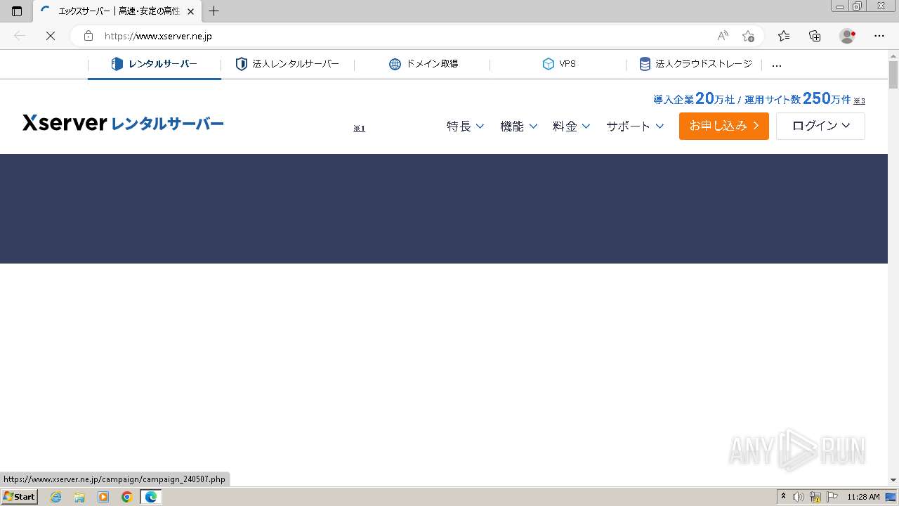
Task: Select the 法人レンタルサーバー tab
Action: pyautogui.click(x=287, y=64)
